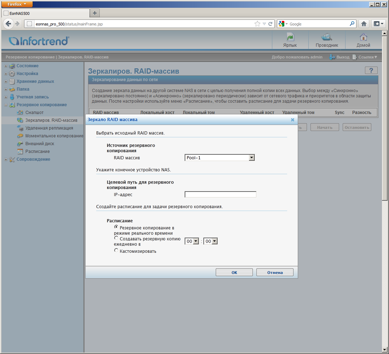Open the Firefox application menu
This screenshot has height=354, width=389.
point(17,4)
